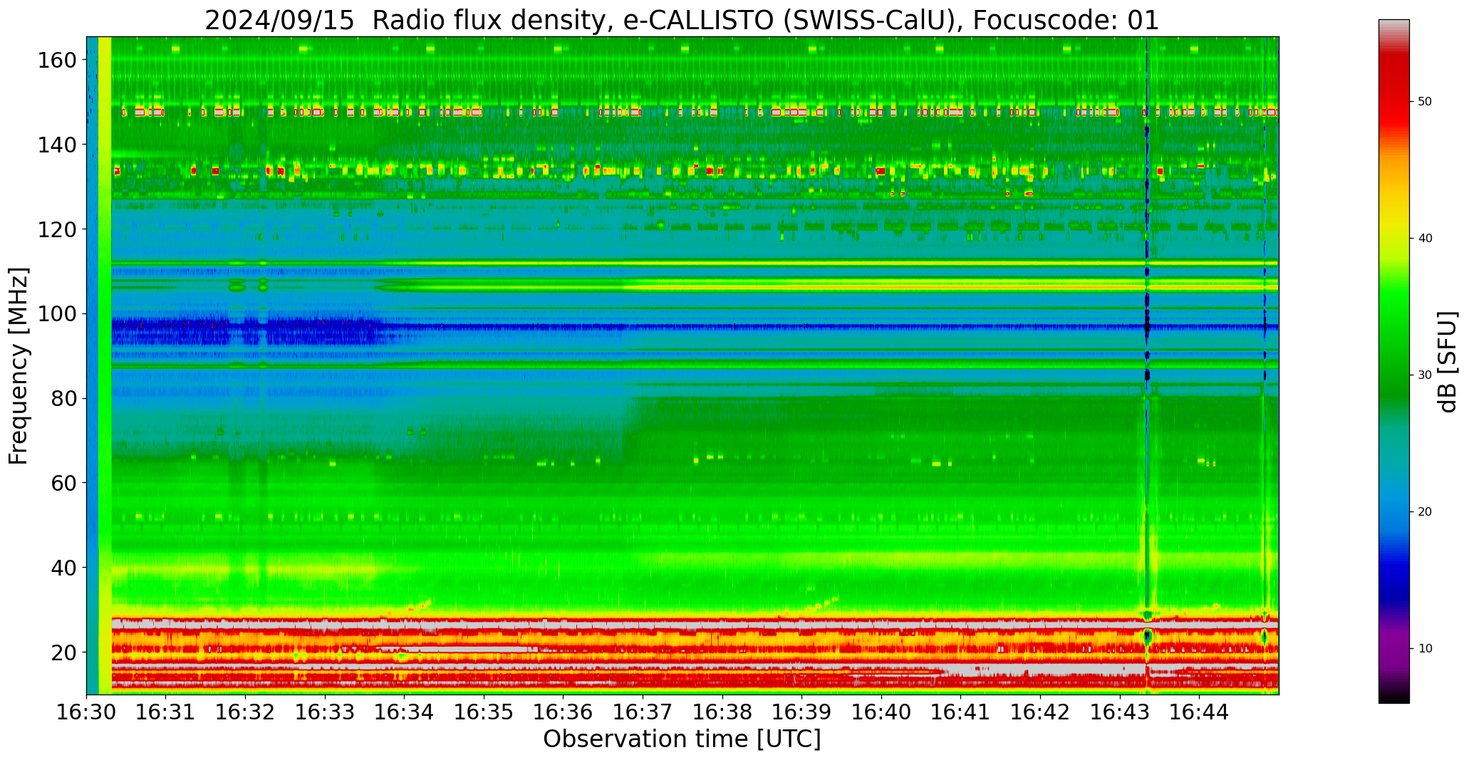Click the 16:36 time tick label
The image size is (1469, 760).
click(564, 712)
